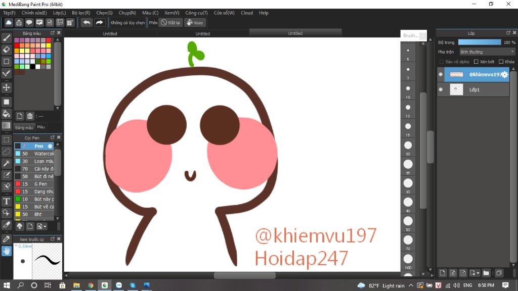Add new color to palette
Screen dimensions: 518x291
click(x=20, y=116)
